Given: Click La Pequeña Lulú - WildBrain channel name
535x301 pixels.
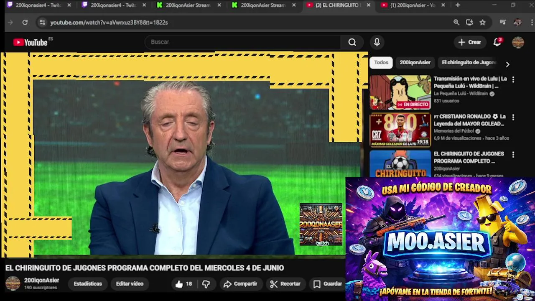Looking at the screenshot, I should tap(461, 94).
